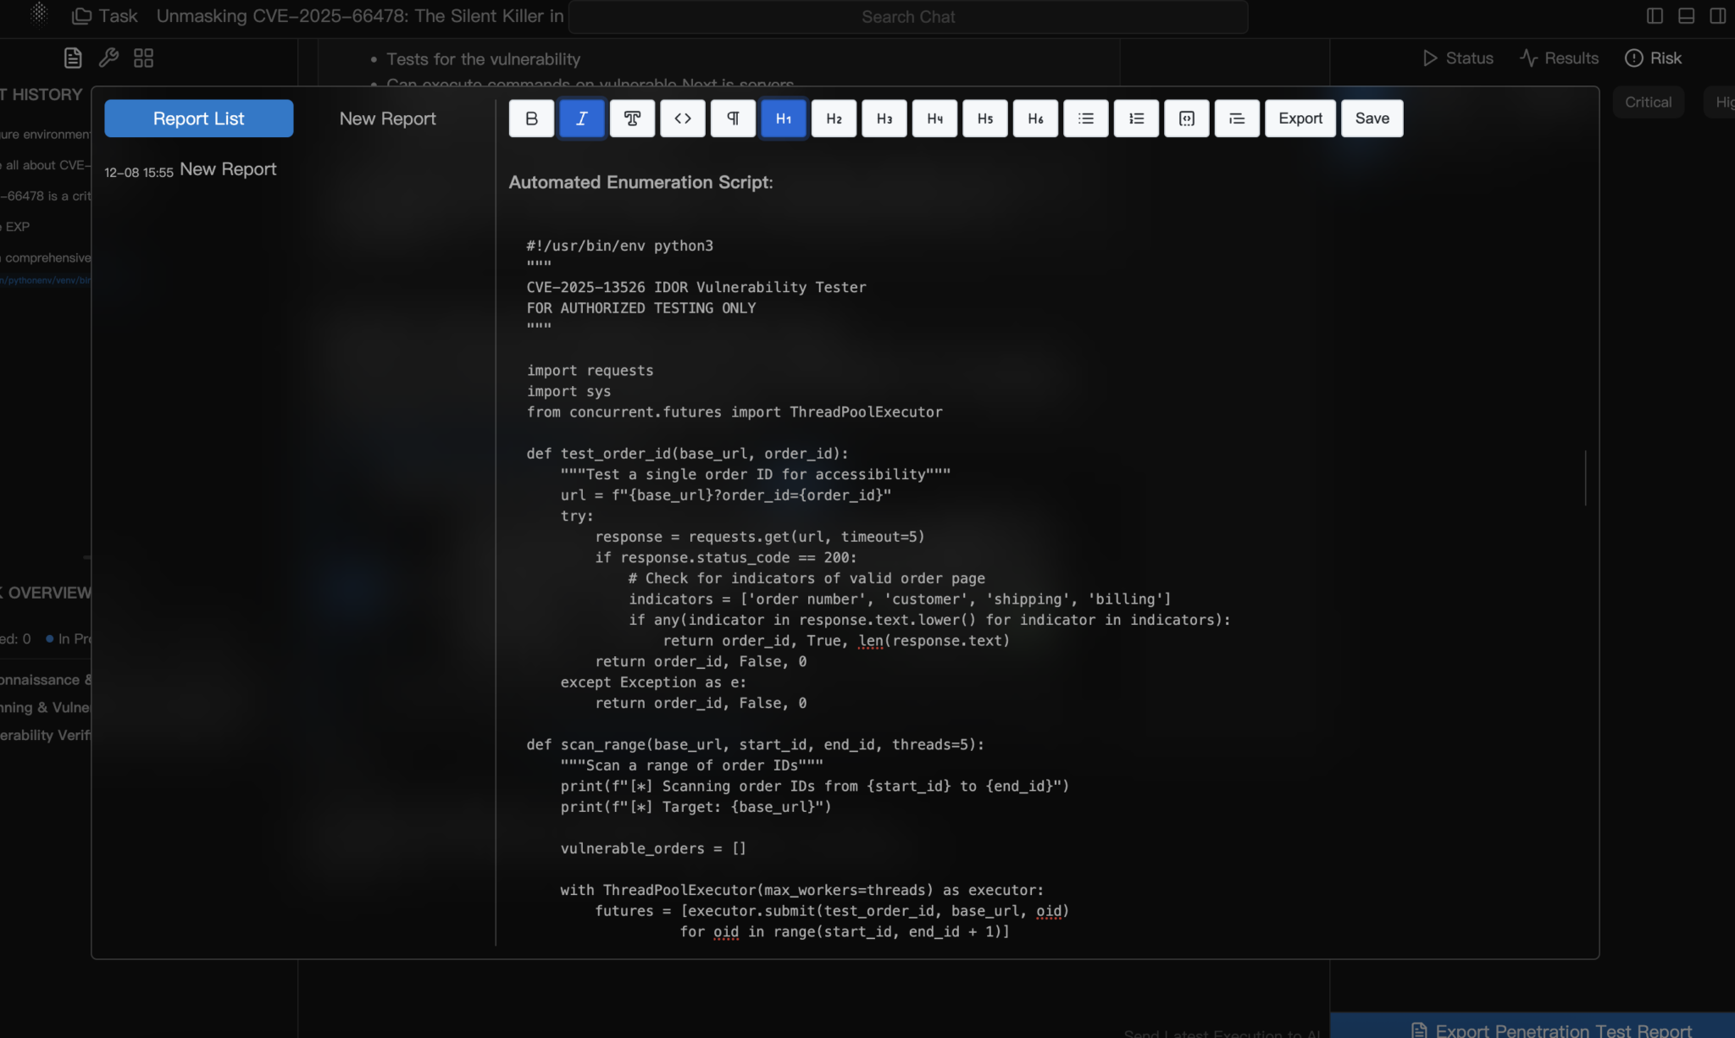
Task: Open the New Report tab
Action: coord(387,118)
